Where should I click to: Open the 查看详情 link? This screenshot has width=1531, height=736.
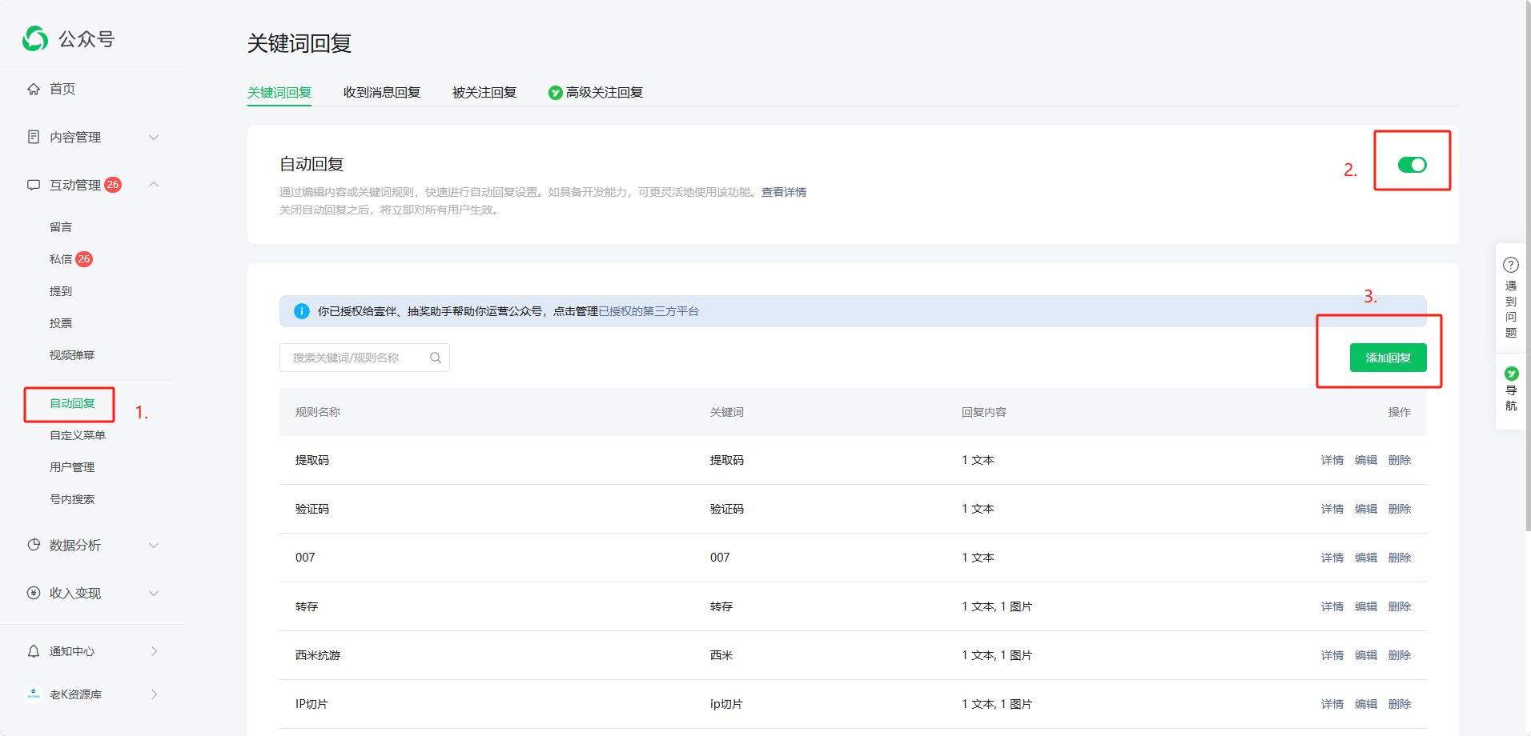[784, 192]
